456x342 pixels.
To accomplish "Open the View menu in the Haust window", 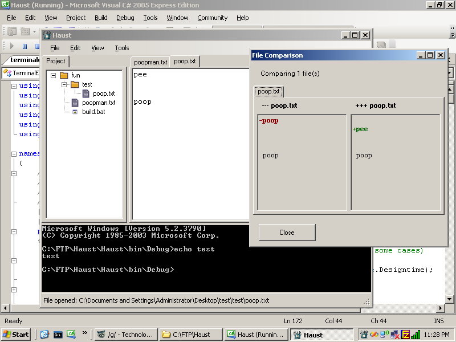I will pyautogui.click(x=97, y=48).
